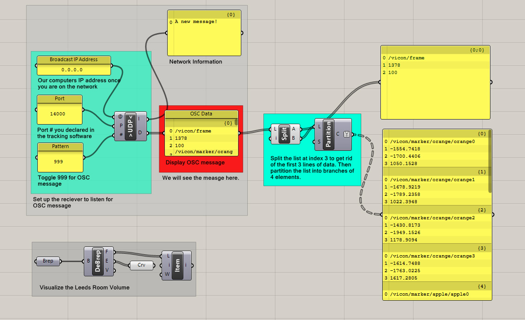Select the List Item component
525x320 pixels.
(x=177, y=265)
